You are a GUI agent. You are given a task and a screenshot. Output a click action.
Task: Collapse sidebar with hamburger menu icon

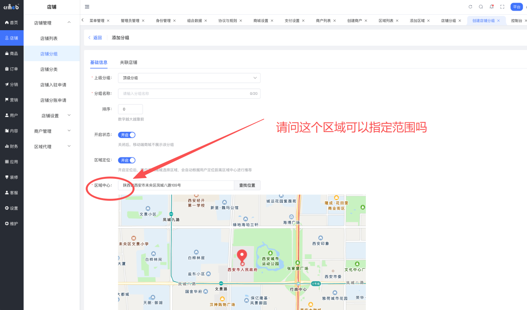point(87,7)
